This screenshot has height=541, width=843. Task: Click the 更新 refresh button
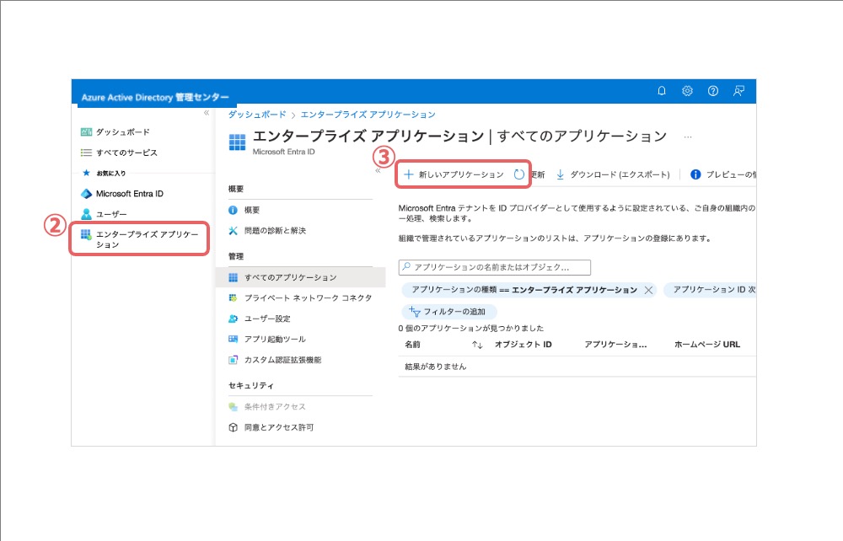(x=529, y=174)
